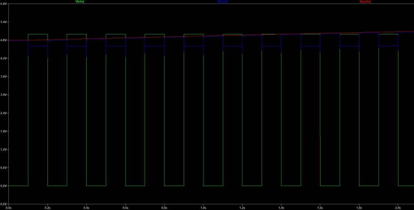The width and height of the screenshot is (414, 210).
Task: Click the 1.2V vertical axis label
Action: click(4, 149)
